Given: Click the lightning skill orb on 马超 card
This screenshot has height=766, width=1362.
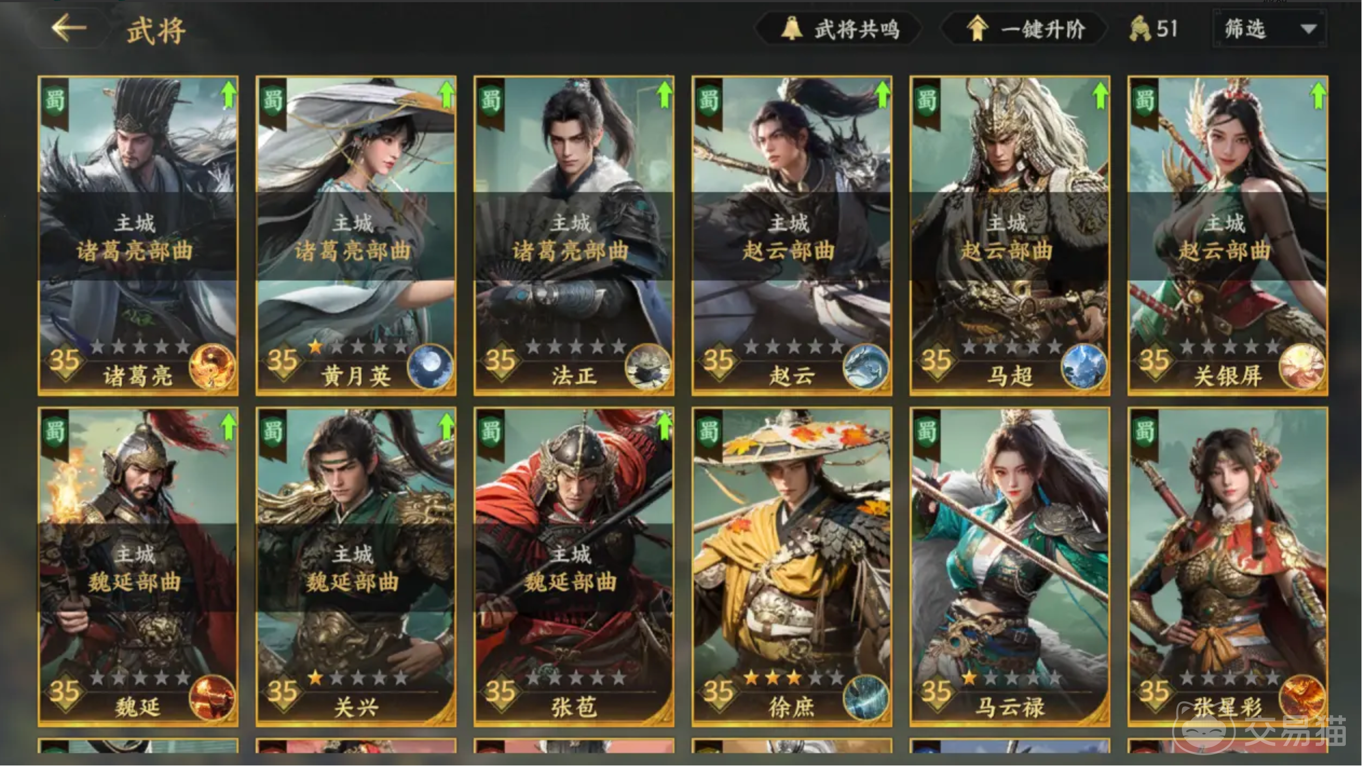Looking at the screenshot, I should (1084, 367).
